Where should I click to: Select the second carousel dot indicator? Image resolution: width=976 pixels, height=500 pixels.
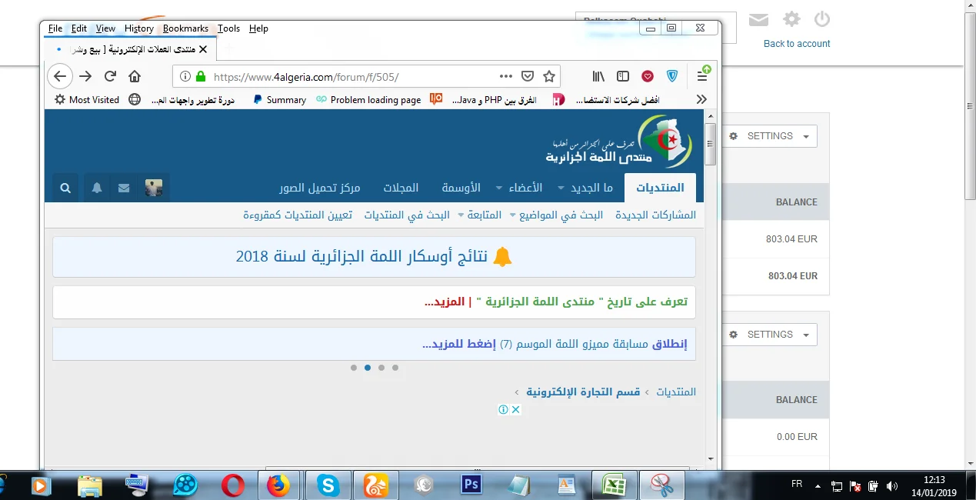click(368, 368)
